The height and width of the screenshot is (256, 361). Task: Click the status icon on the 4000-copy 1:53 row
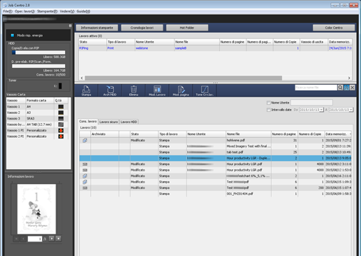pos(85,170)
